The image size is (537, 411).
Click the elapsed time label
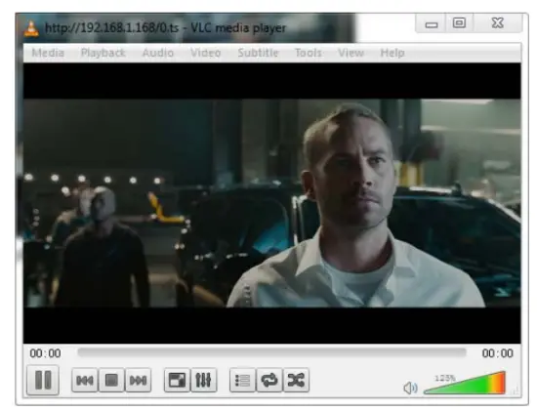pos(45,353)
